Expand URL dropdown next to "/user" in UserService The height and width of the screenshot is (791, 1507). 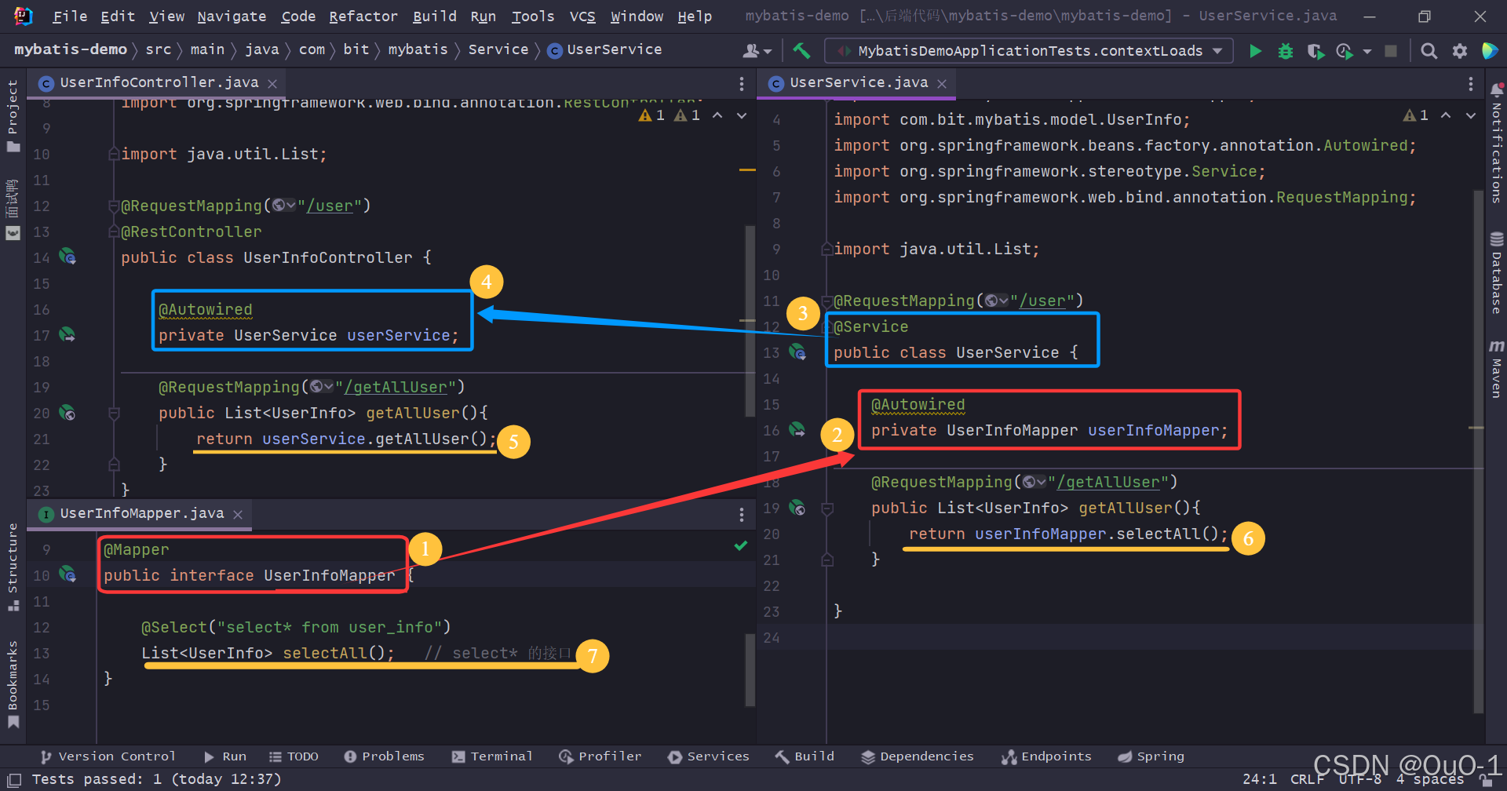click(x=996, y=301)
